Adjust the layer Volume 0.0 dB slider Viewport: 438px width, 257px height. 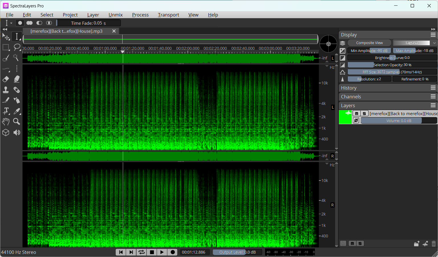[x=399, y=121]
